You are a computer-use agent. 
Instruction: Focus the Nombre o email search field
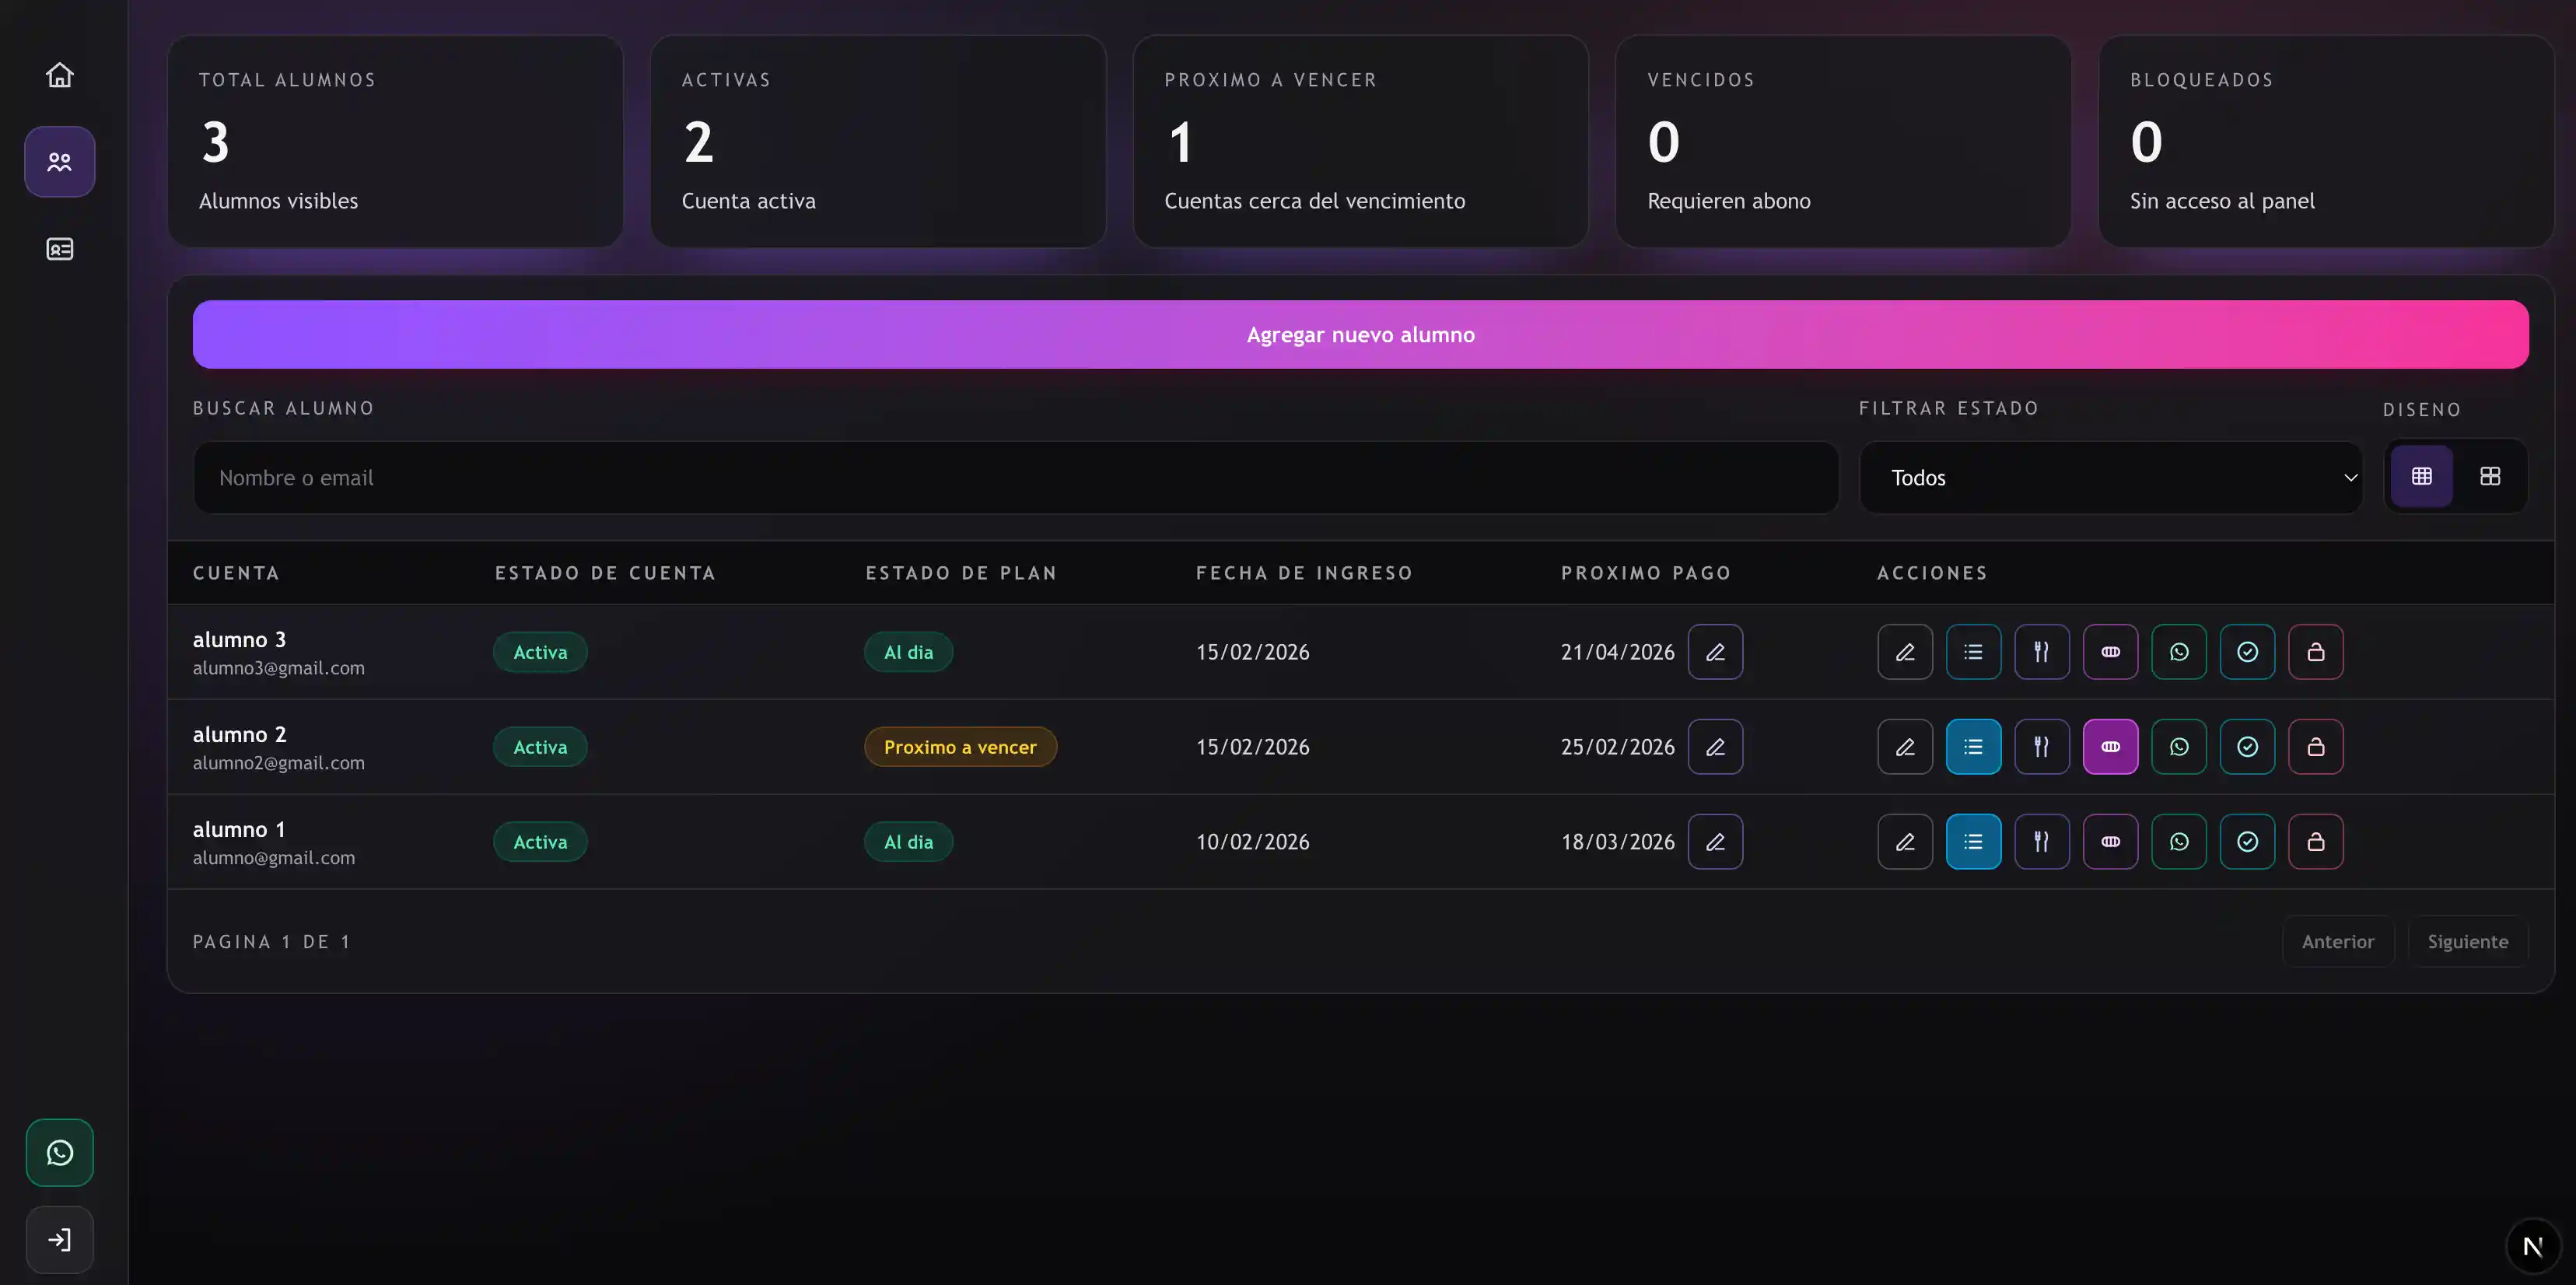(x=1015, y=478)
